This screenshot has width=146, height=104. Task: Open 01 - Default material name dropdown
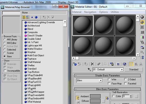click(x=122, y=70)
